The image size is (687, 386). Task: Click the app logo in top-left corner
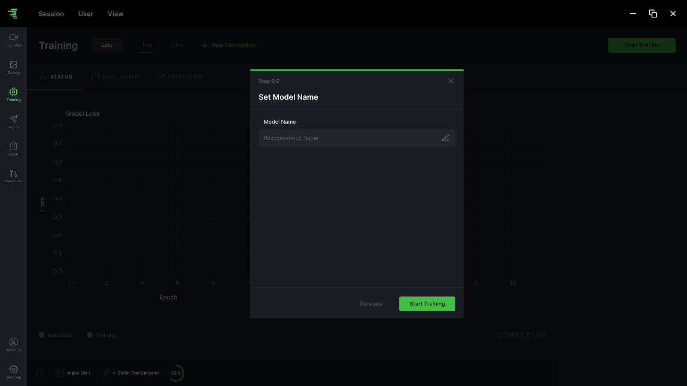13,14
